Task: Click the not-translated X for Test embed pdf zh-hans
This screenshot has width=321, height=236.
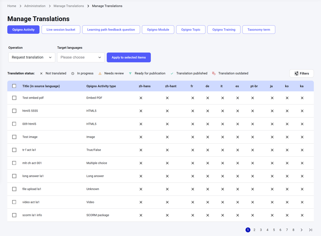Action: click(x=141, y=98)
